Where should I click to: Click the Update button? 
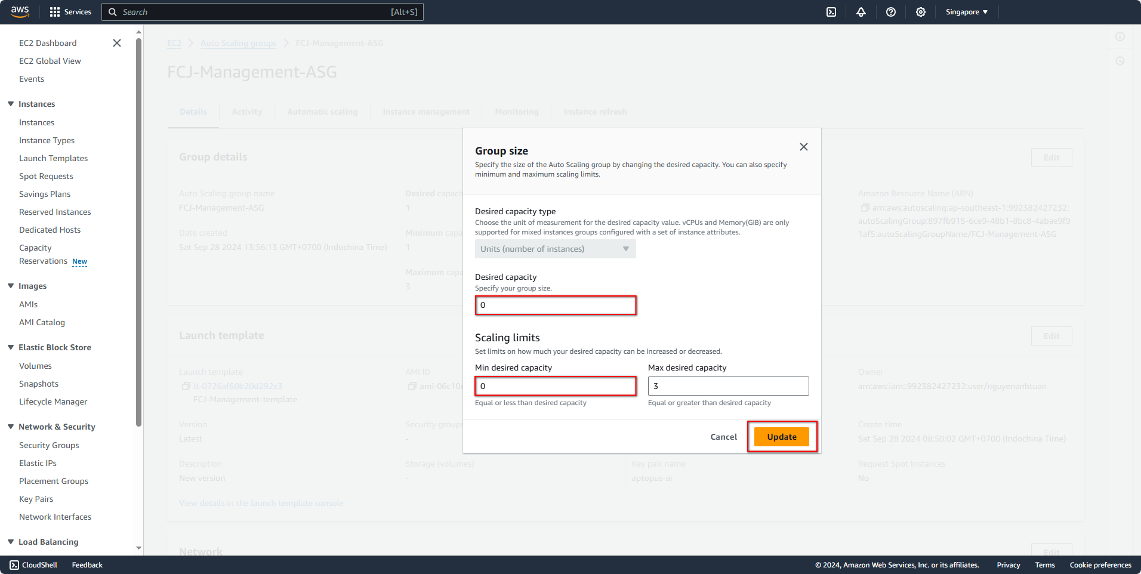[781, 436]
